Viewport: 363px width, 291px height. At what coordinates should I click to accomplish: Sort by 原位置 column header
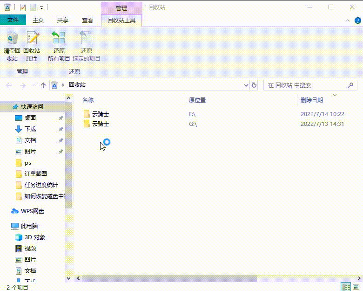(197, 100)
